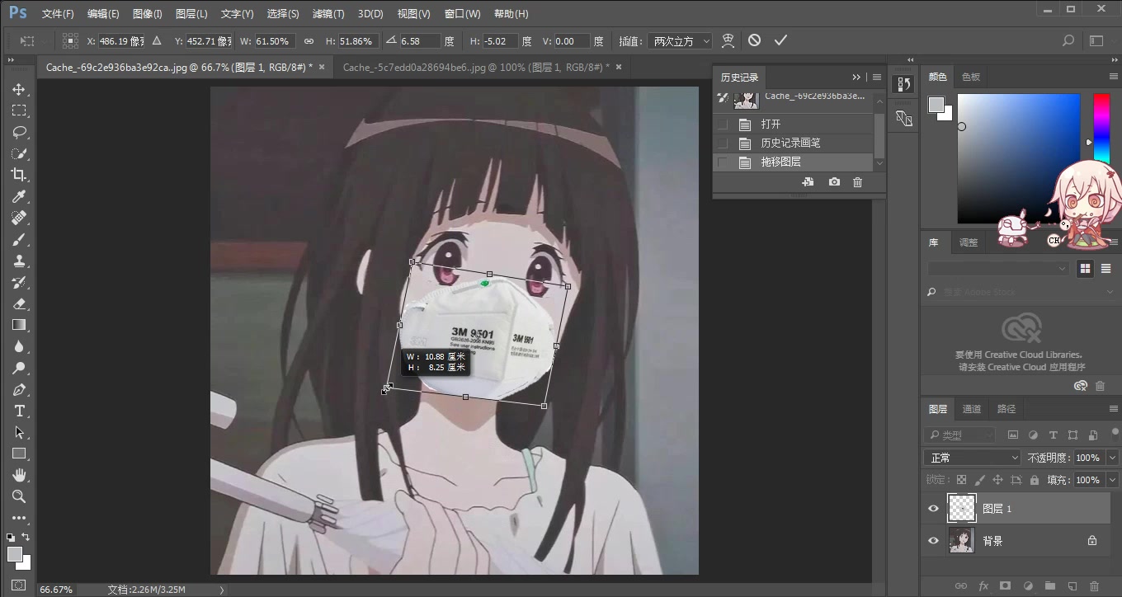Select the Hand tool
Screen dimensions: 1122x597
click(x=19, y=475)
